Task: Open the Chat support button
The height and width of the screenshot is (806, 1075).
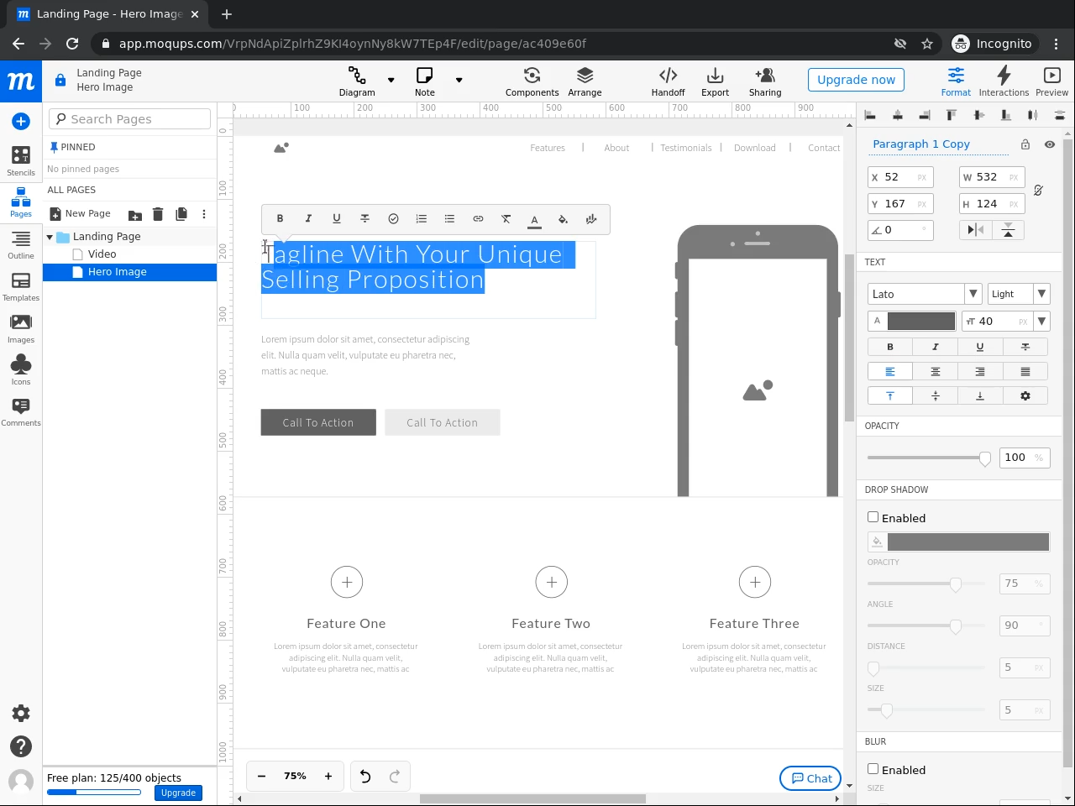Action: click(810, 778)
